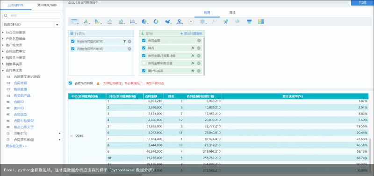Select the column bar chart icon
The image size is (374, 176).
coord(86,21)
